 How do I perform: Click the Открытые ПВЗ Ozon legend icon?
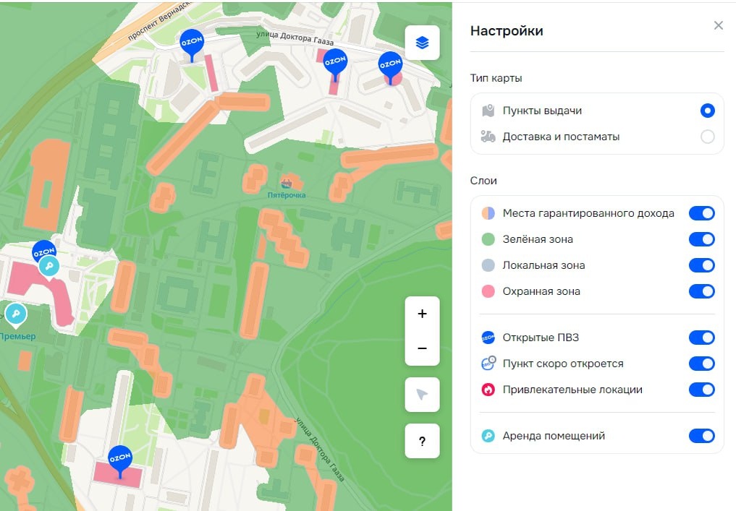pyautogui.click(x=488, y=338)
